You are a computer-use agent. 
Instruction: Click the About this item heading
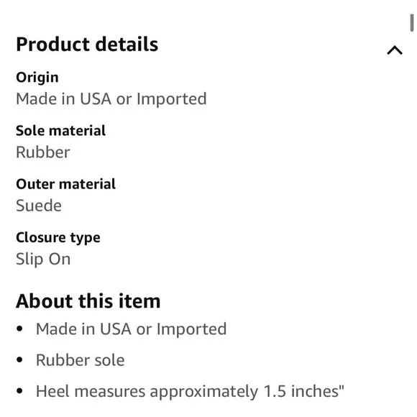click(88, 301)
